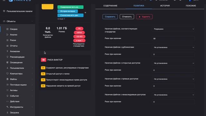Viewport: 206px width, 116px height.
Task: Click the 95 risk-factor score badge
Action: [x=43, y=60]
